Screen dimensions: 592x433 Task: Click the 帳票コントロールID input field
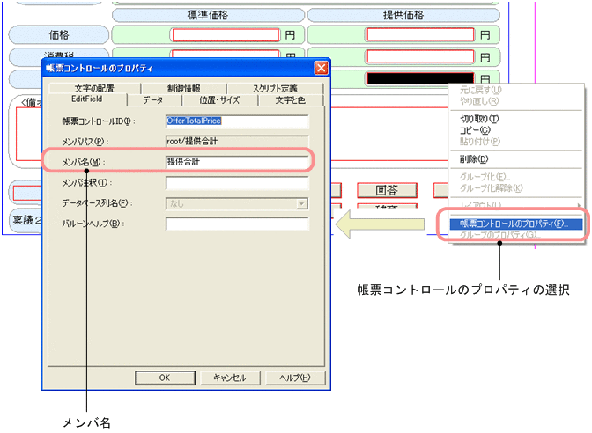click(237, 121)
